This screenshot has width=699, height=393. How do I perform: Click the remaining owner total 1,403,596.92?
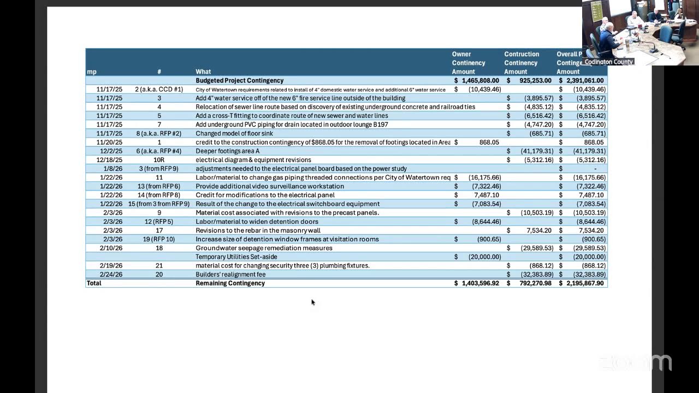476,283
